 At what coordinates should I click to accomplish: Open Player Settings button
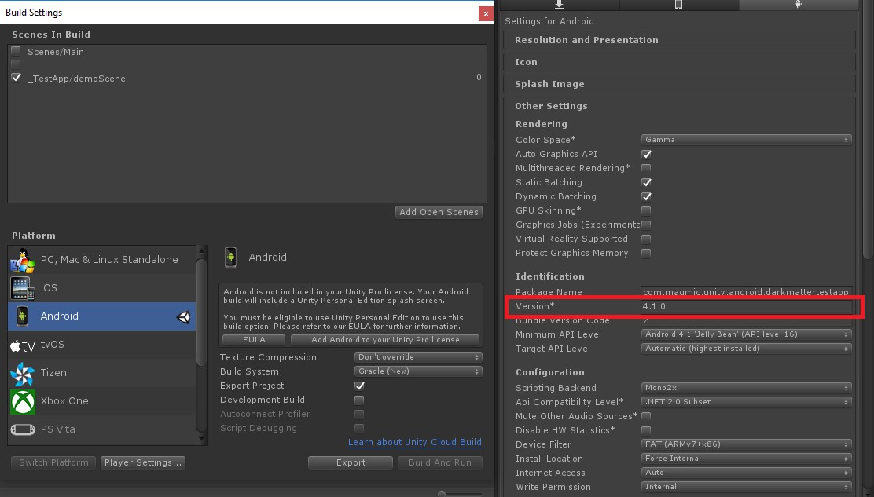click(143, 462)
